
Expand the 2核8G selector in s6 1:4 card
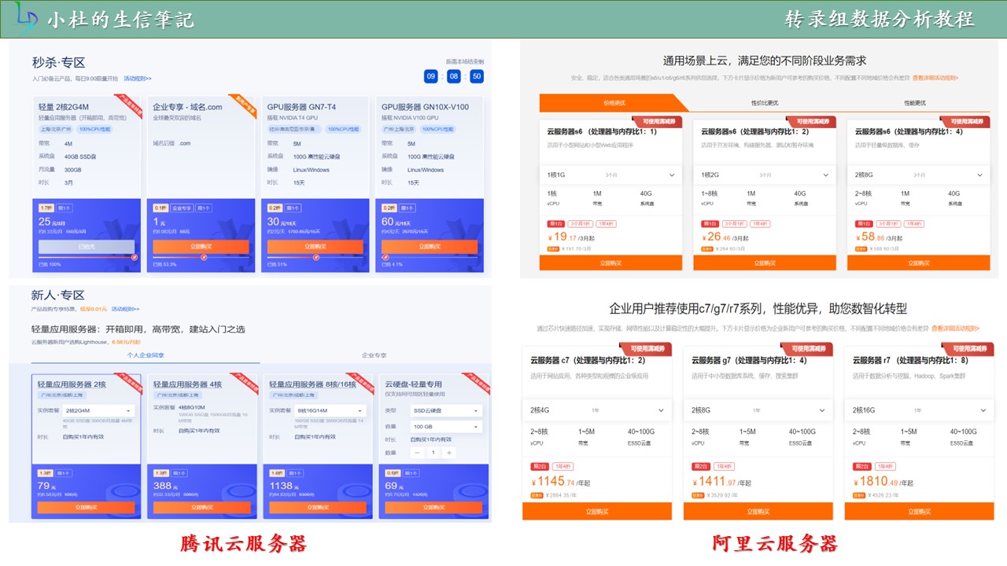pos(918,175)
